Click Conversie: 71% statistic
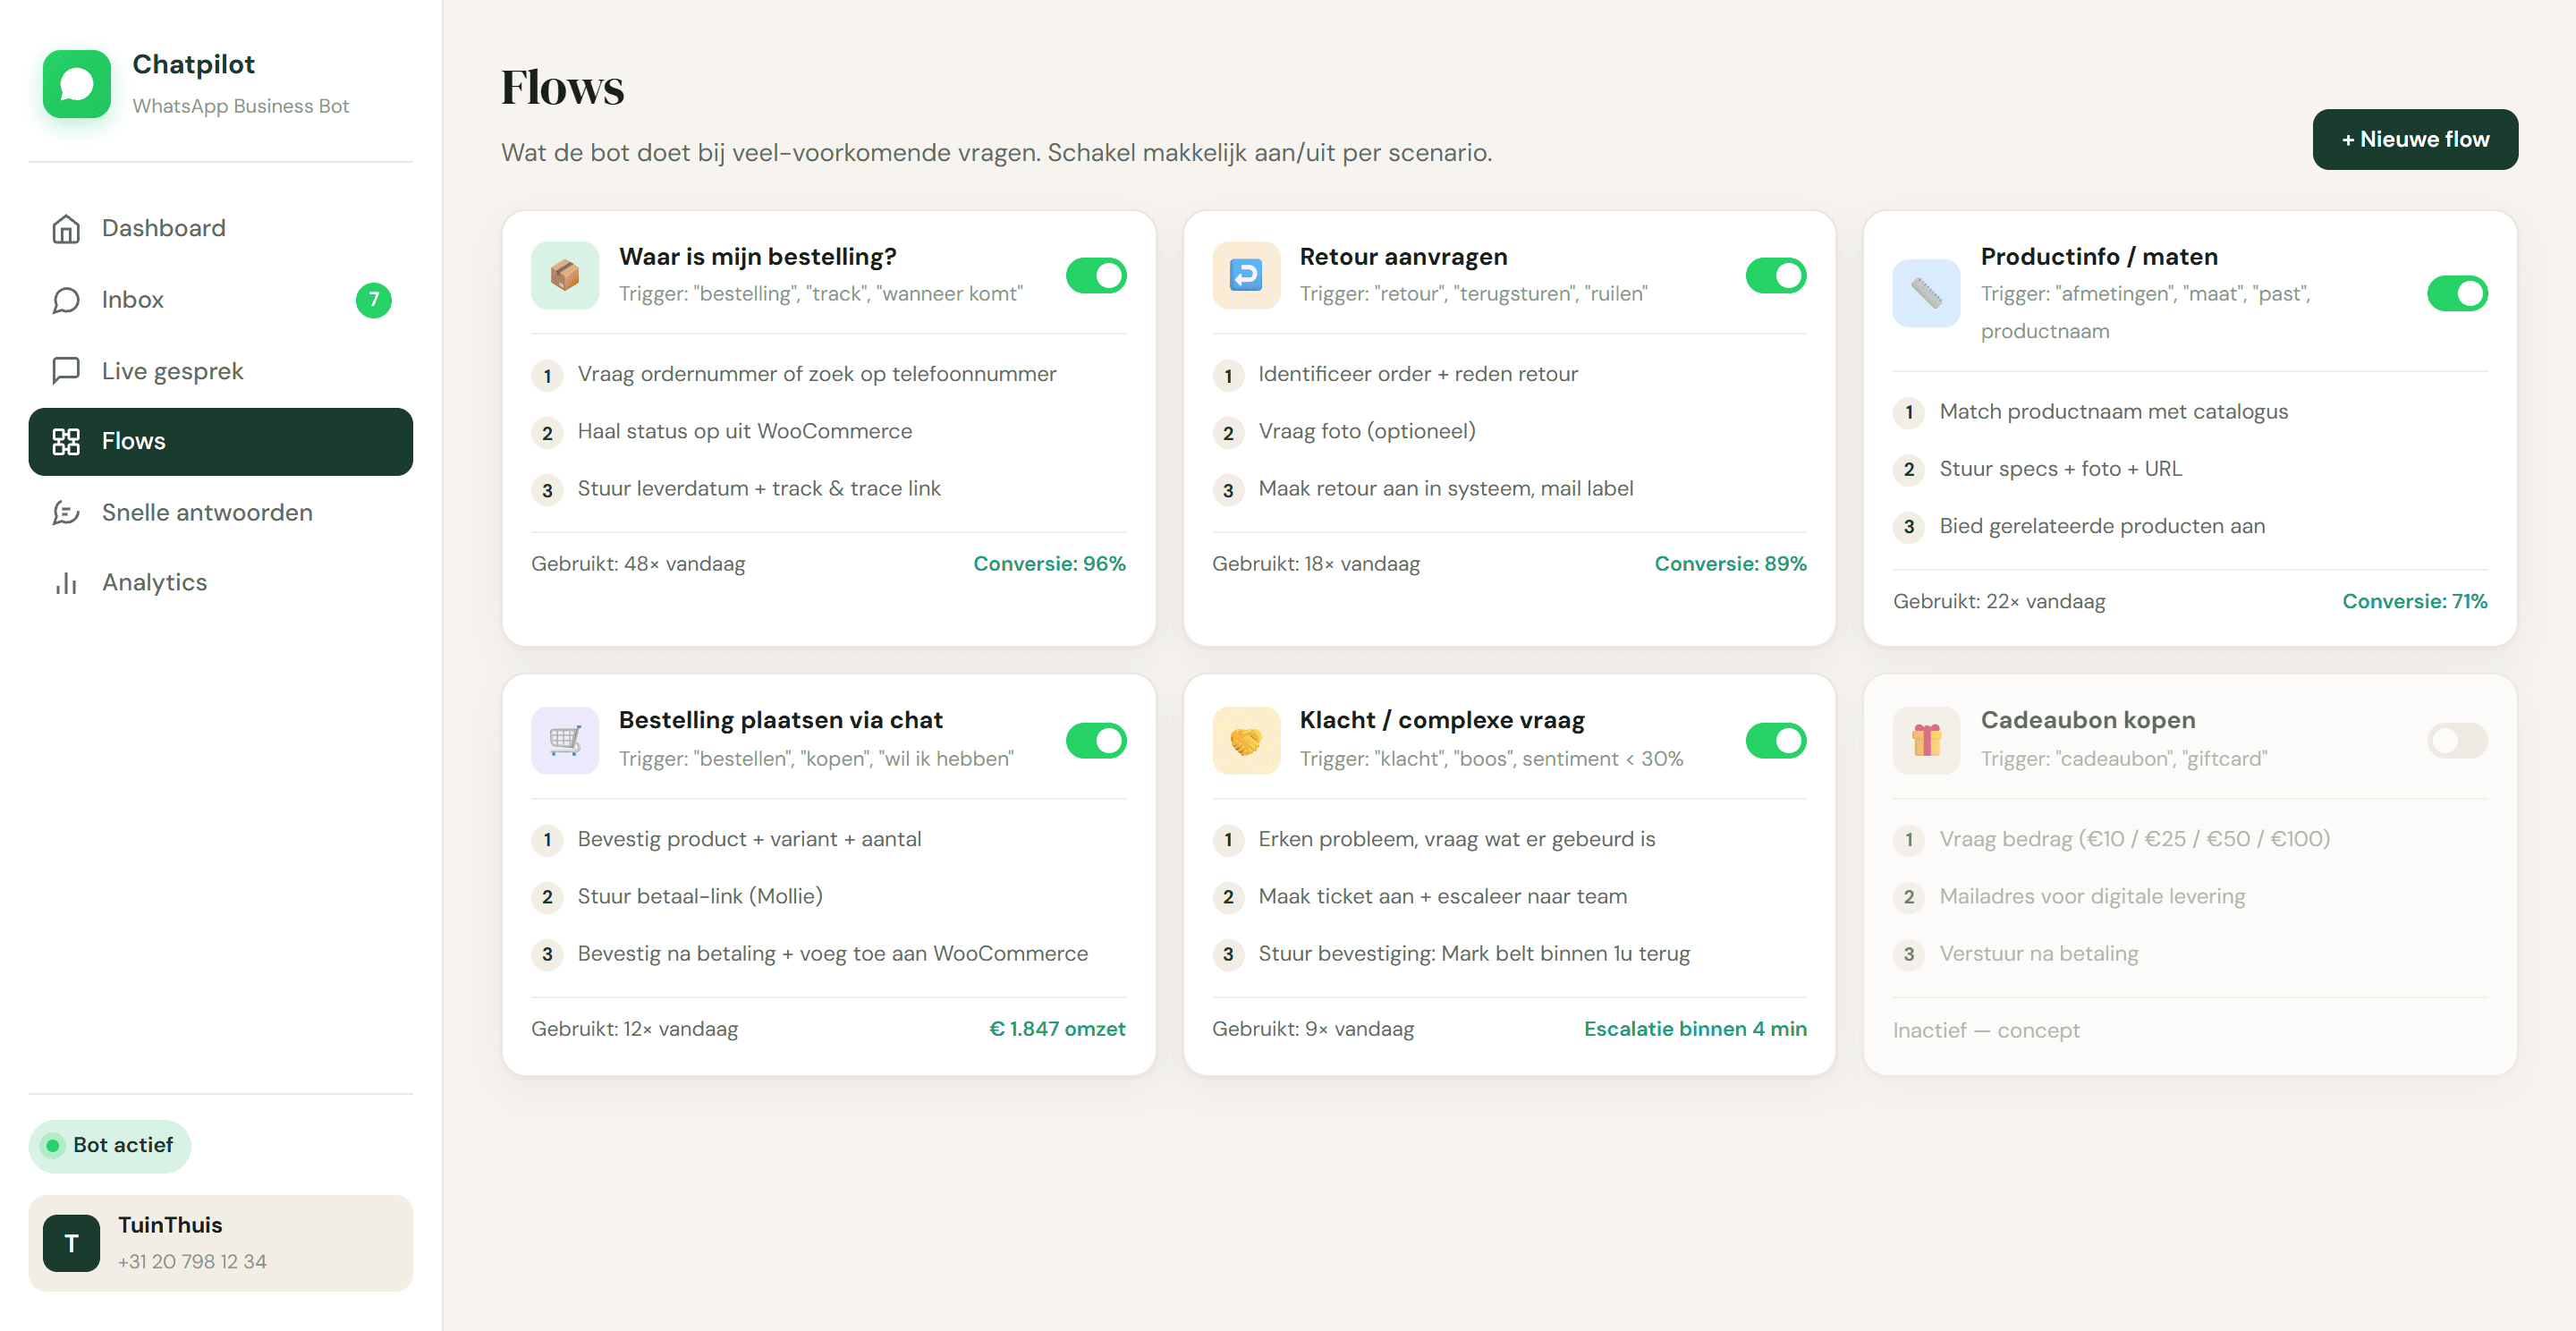Image resolution: width=2576 pixels, height=1331 pixels. click(2414, 601)
